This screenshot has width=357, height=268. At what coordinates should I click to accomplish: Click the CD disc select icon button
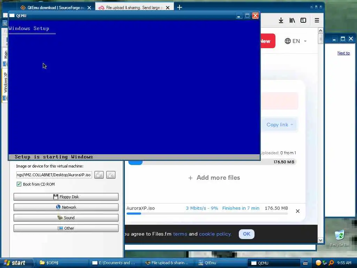coord(99,175)
